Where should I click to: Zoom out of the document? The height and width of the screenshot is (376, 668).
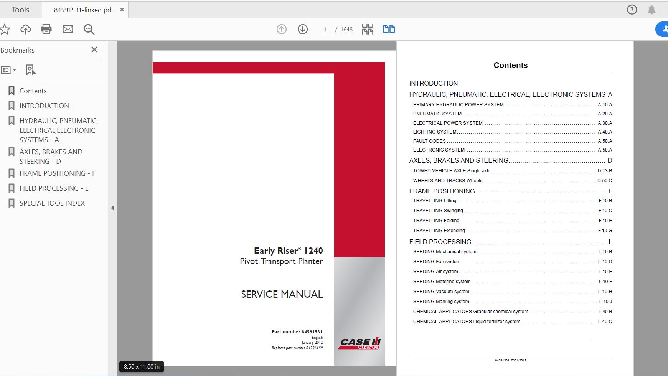[x=89, y=29]
